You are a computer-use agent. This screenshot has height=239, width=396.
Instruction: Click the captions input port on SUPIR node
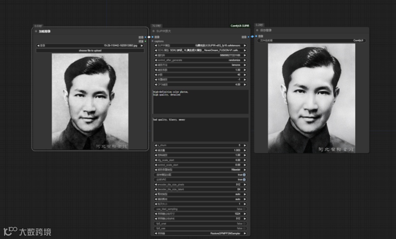click(x=153, y=41)
